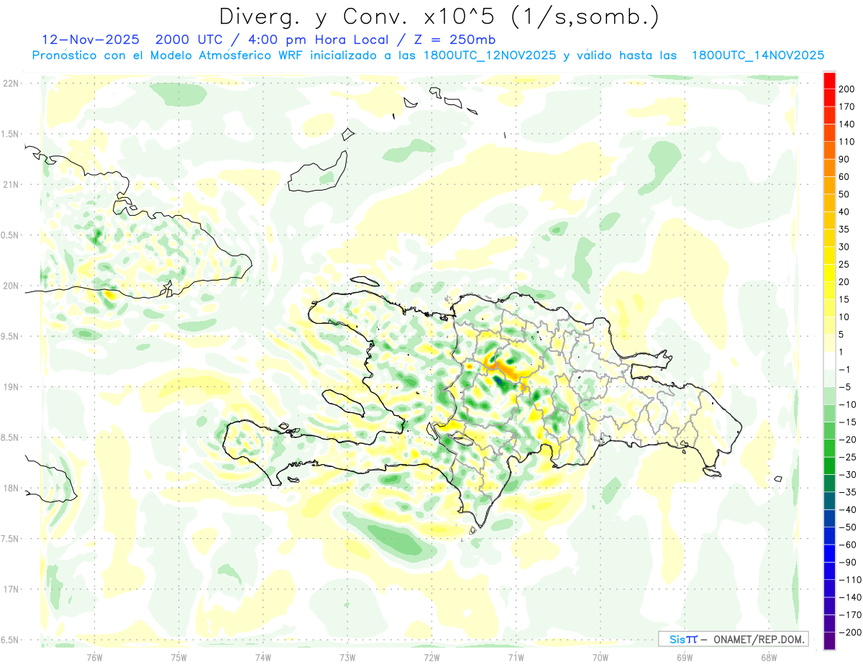Click the '76W' longitude label

click(95, 657)
